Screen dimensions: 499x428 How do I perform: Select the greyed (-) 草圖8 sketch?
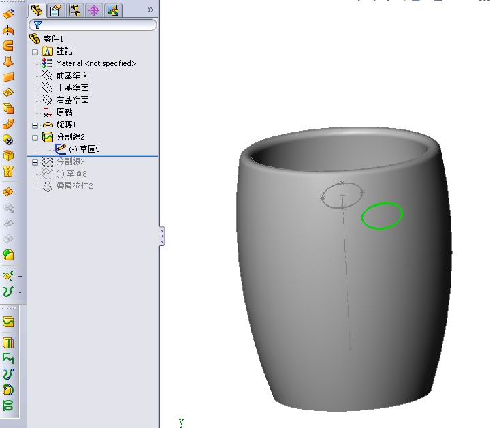pyautogui.click(x=71, y=174)
